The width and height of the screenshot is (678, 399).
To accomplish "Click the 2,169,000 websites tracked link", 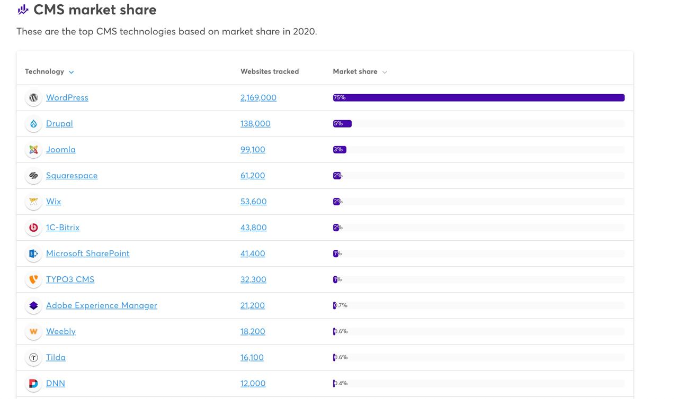I will coord(258,97).
